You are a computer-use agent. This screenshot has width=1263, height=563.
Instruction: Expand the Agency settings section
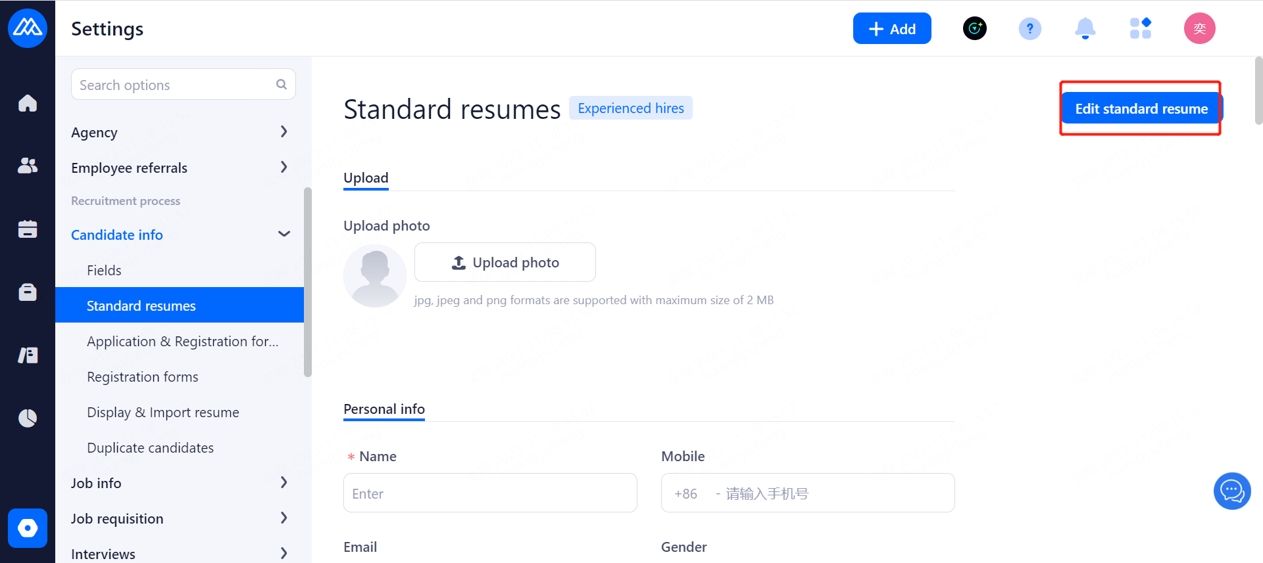pyautogui.click(x=284, y=132)
